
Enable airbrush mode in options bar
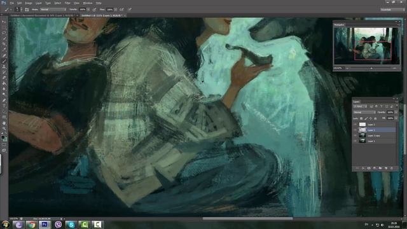click(x=121, y=10)
